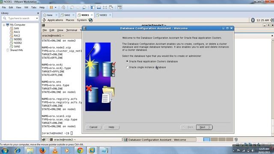Viewport: 274px width, 154px height.
Task: Open the Windows Start menu
Action: coord(5,150)
